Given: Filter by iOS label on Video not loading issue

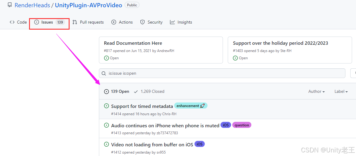Looking at the screenshot, I should (200, 144).
